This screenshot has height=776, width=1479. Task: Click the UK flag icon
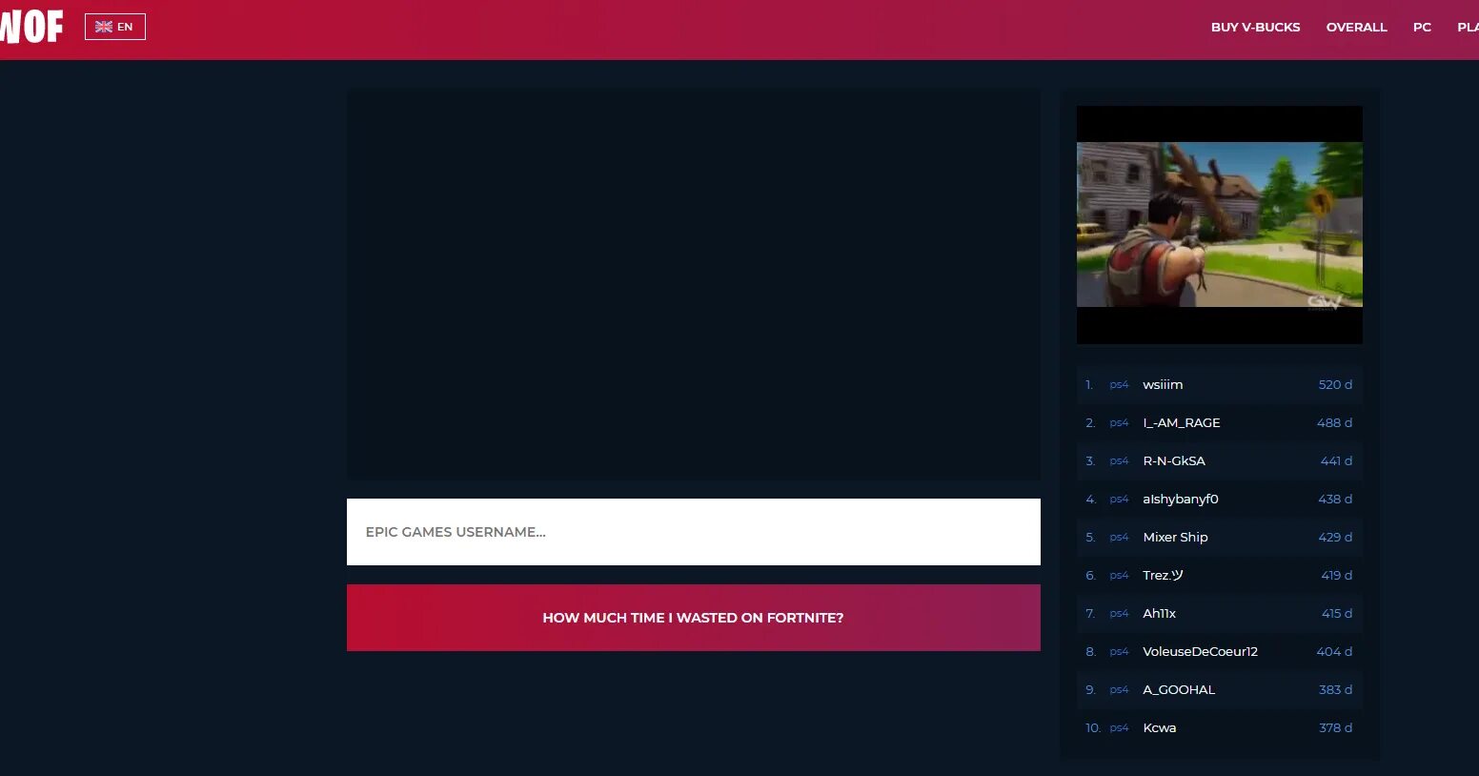click(x=104, y=27)
